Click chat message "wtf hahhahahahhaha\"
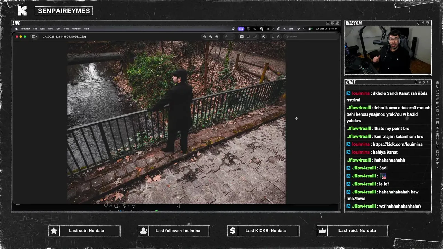The image size is (443, 249). point(400,206)
